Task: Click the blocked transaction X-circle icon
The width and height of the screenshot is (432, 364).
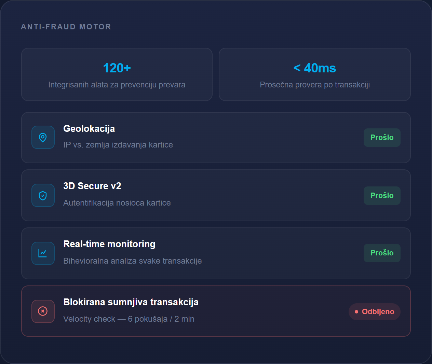Action: pyautogui.click(x=43, y=311)
